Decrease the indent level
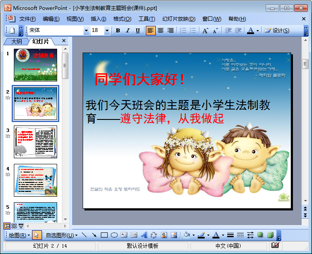Image resolution: width=312 pixels, height=254 pixels. 228,31
